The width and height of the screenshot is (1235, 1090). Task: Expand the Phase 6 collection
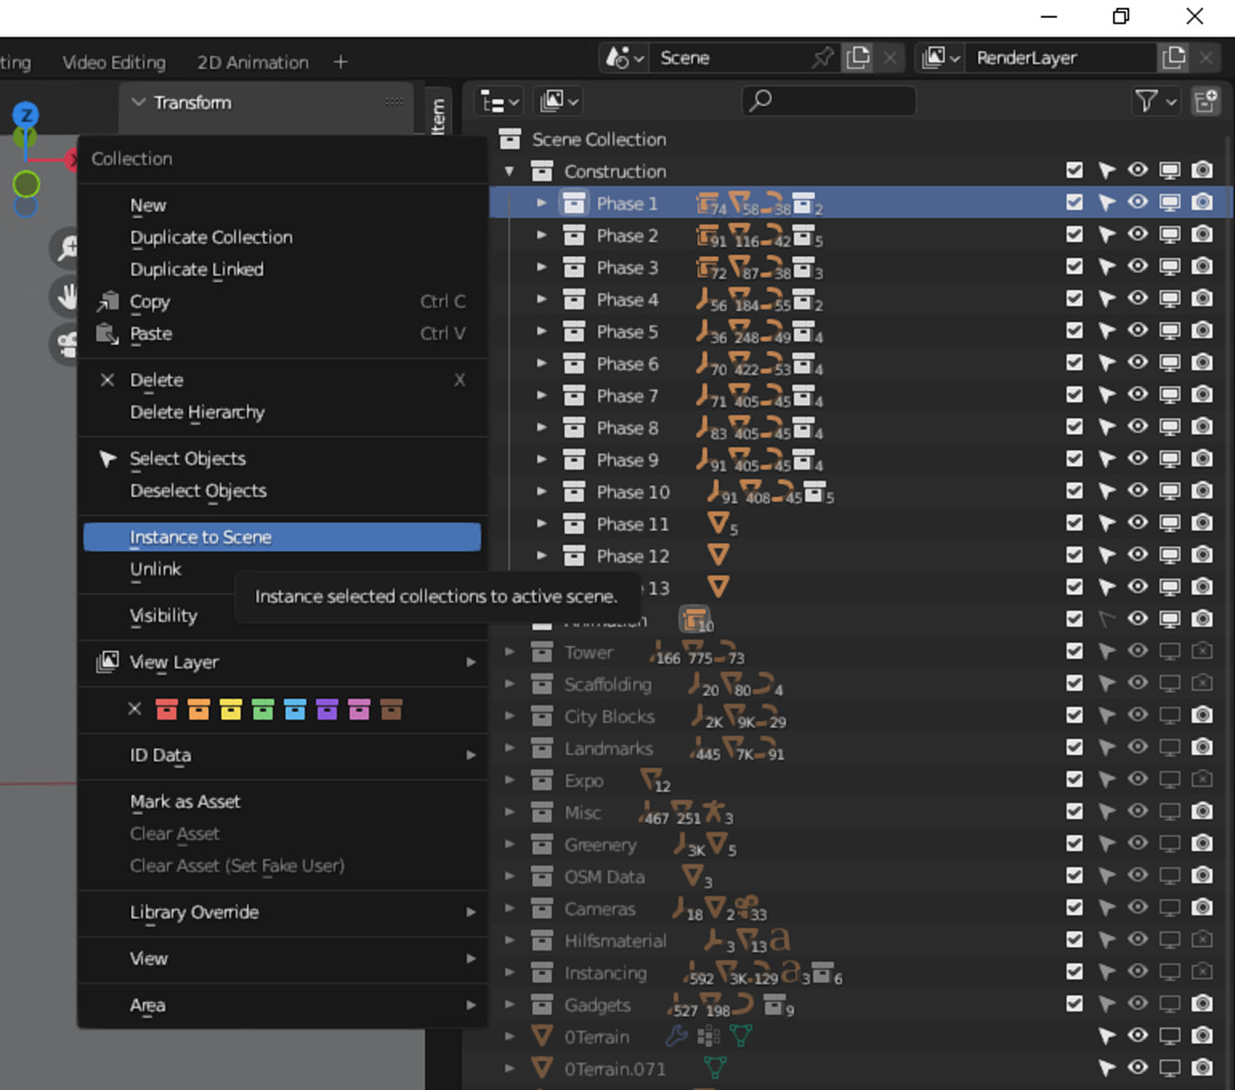click(541, 364)
